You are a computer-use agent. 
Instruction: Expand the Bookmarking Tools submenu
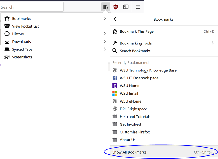tap(163, 43)
